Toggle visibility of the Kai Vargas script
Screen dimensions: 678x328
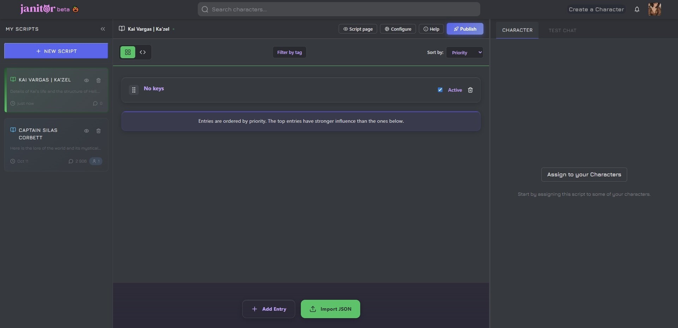87,80
